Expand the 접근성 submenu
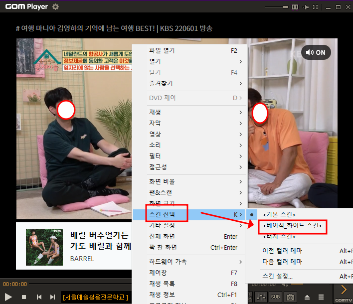 (190, 167)
